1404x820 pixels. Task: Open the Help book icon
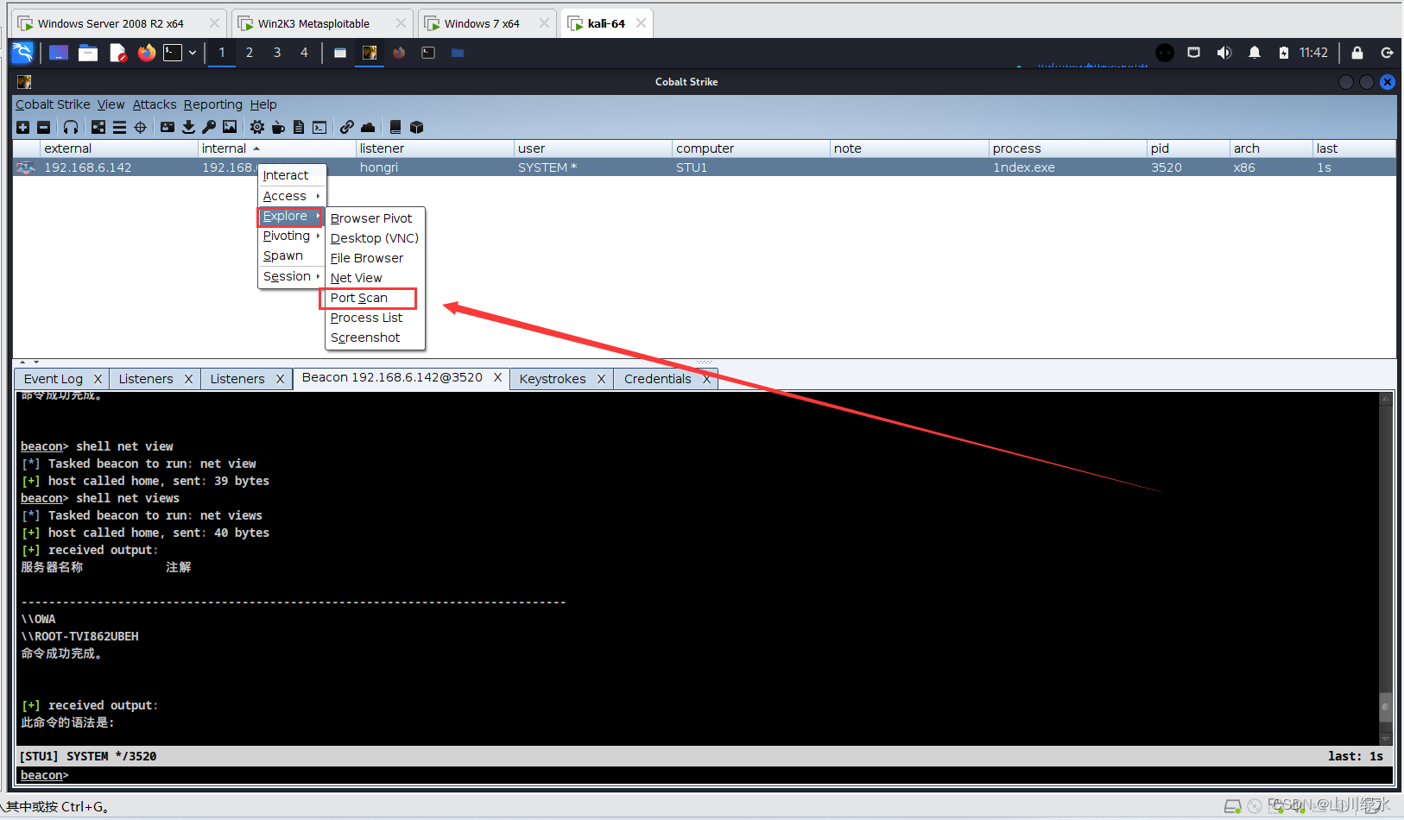coord(395,127)
